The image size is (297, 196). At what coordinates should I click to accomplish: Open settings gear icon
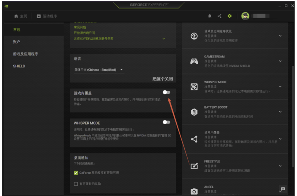[230, 16]
